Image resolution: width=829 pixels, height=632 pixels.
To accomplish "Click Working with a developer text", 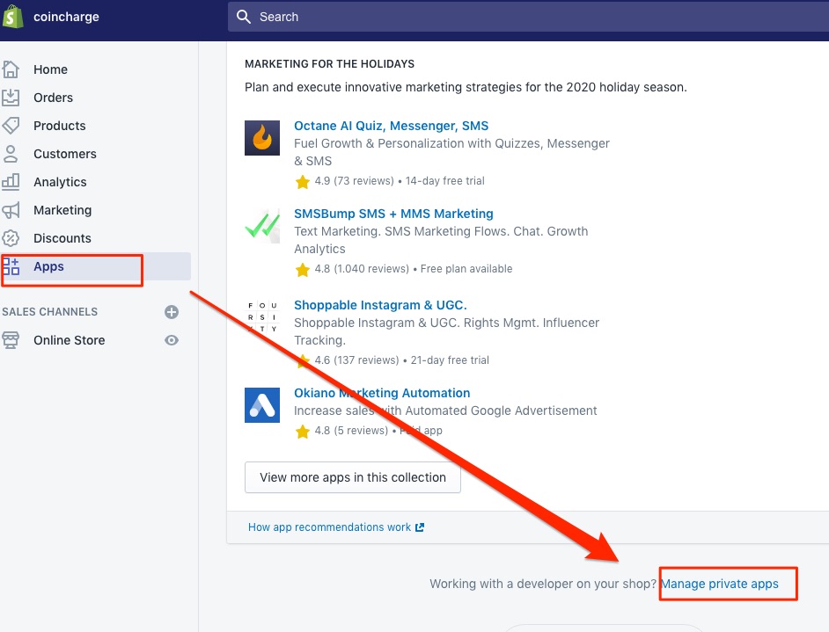I will [543, 584].
